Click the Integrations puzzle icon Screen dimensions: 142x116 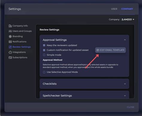(10, 52)
